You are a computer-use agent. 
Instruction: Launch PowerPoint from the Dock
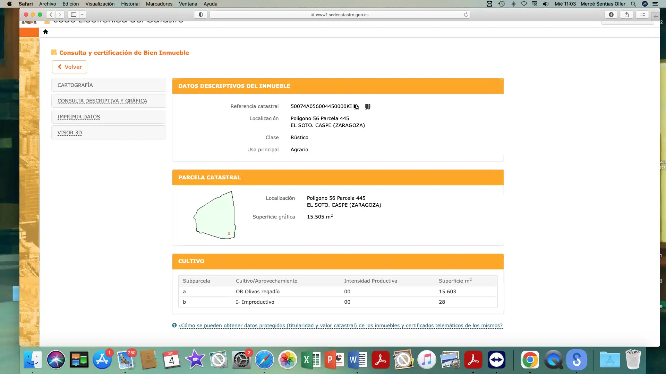[334, 360]
